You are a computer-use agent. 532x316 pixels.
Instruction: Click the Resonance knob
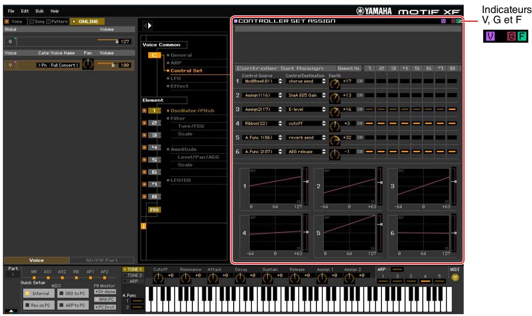click(x=185, y=279)
